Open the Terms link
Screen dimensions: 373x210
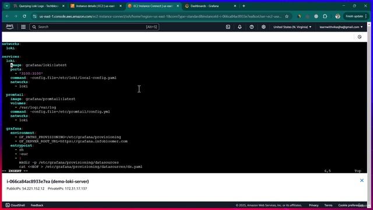point(328,205)
